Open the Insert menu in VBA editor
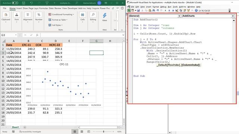The width and height of the screenshot is (239, 134). coord(149,7)
